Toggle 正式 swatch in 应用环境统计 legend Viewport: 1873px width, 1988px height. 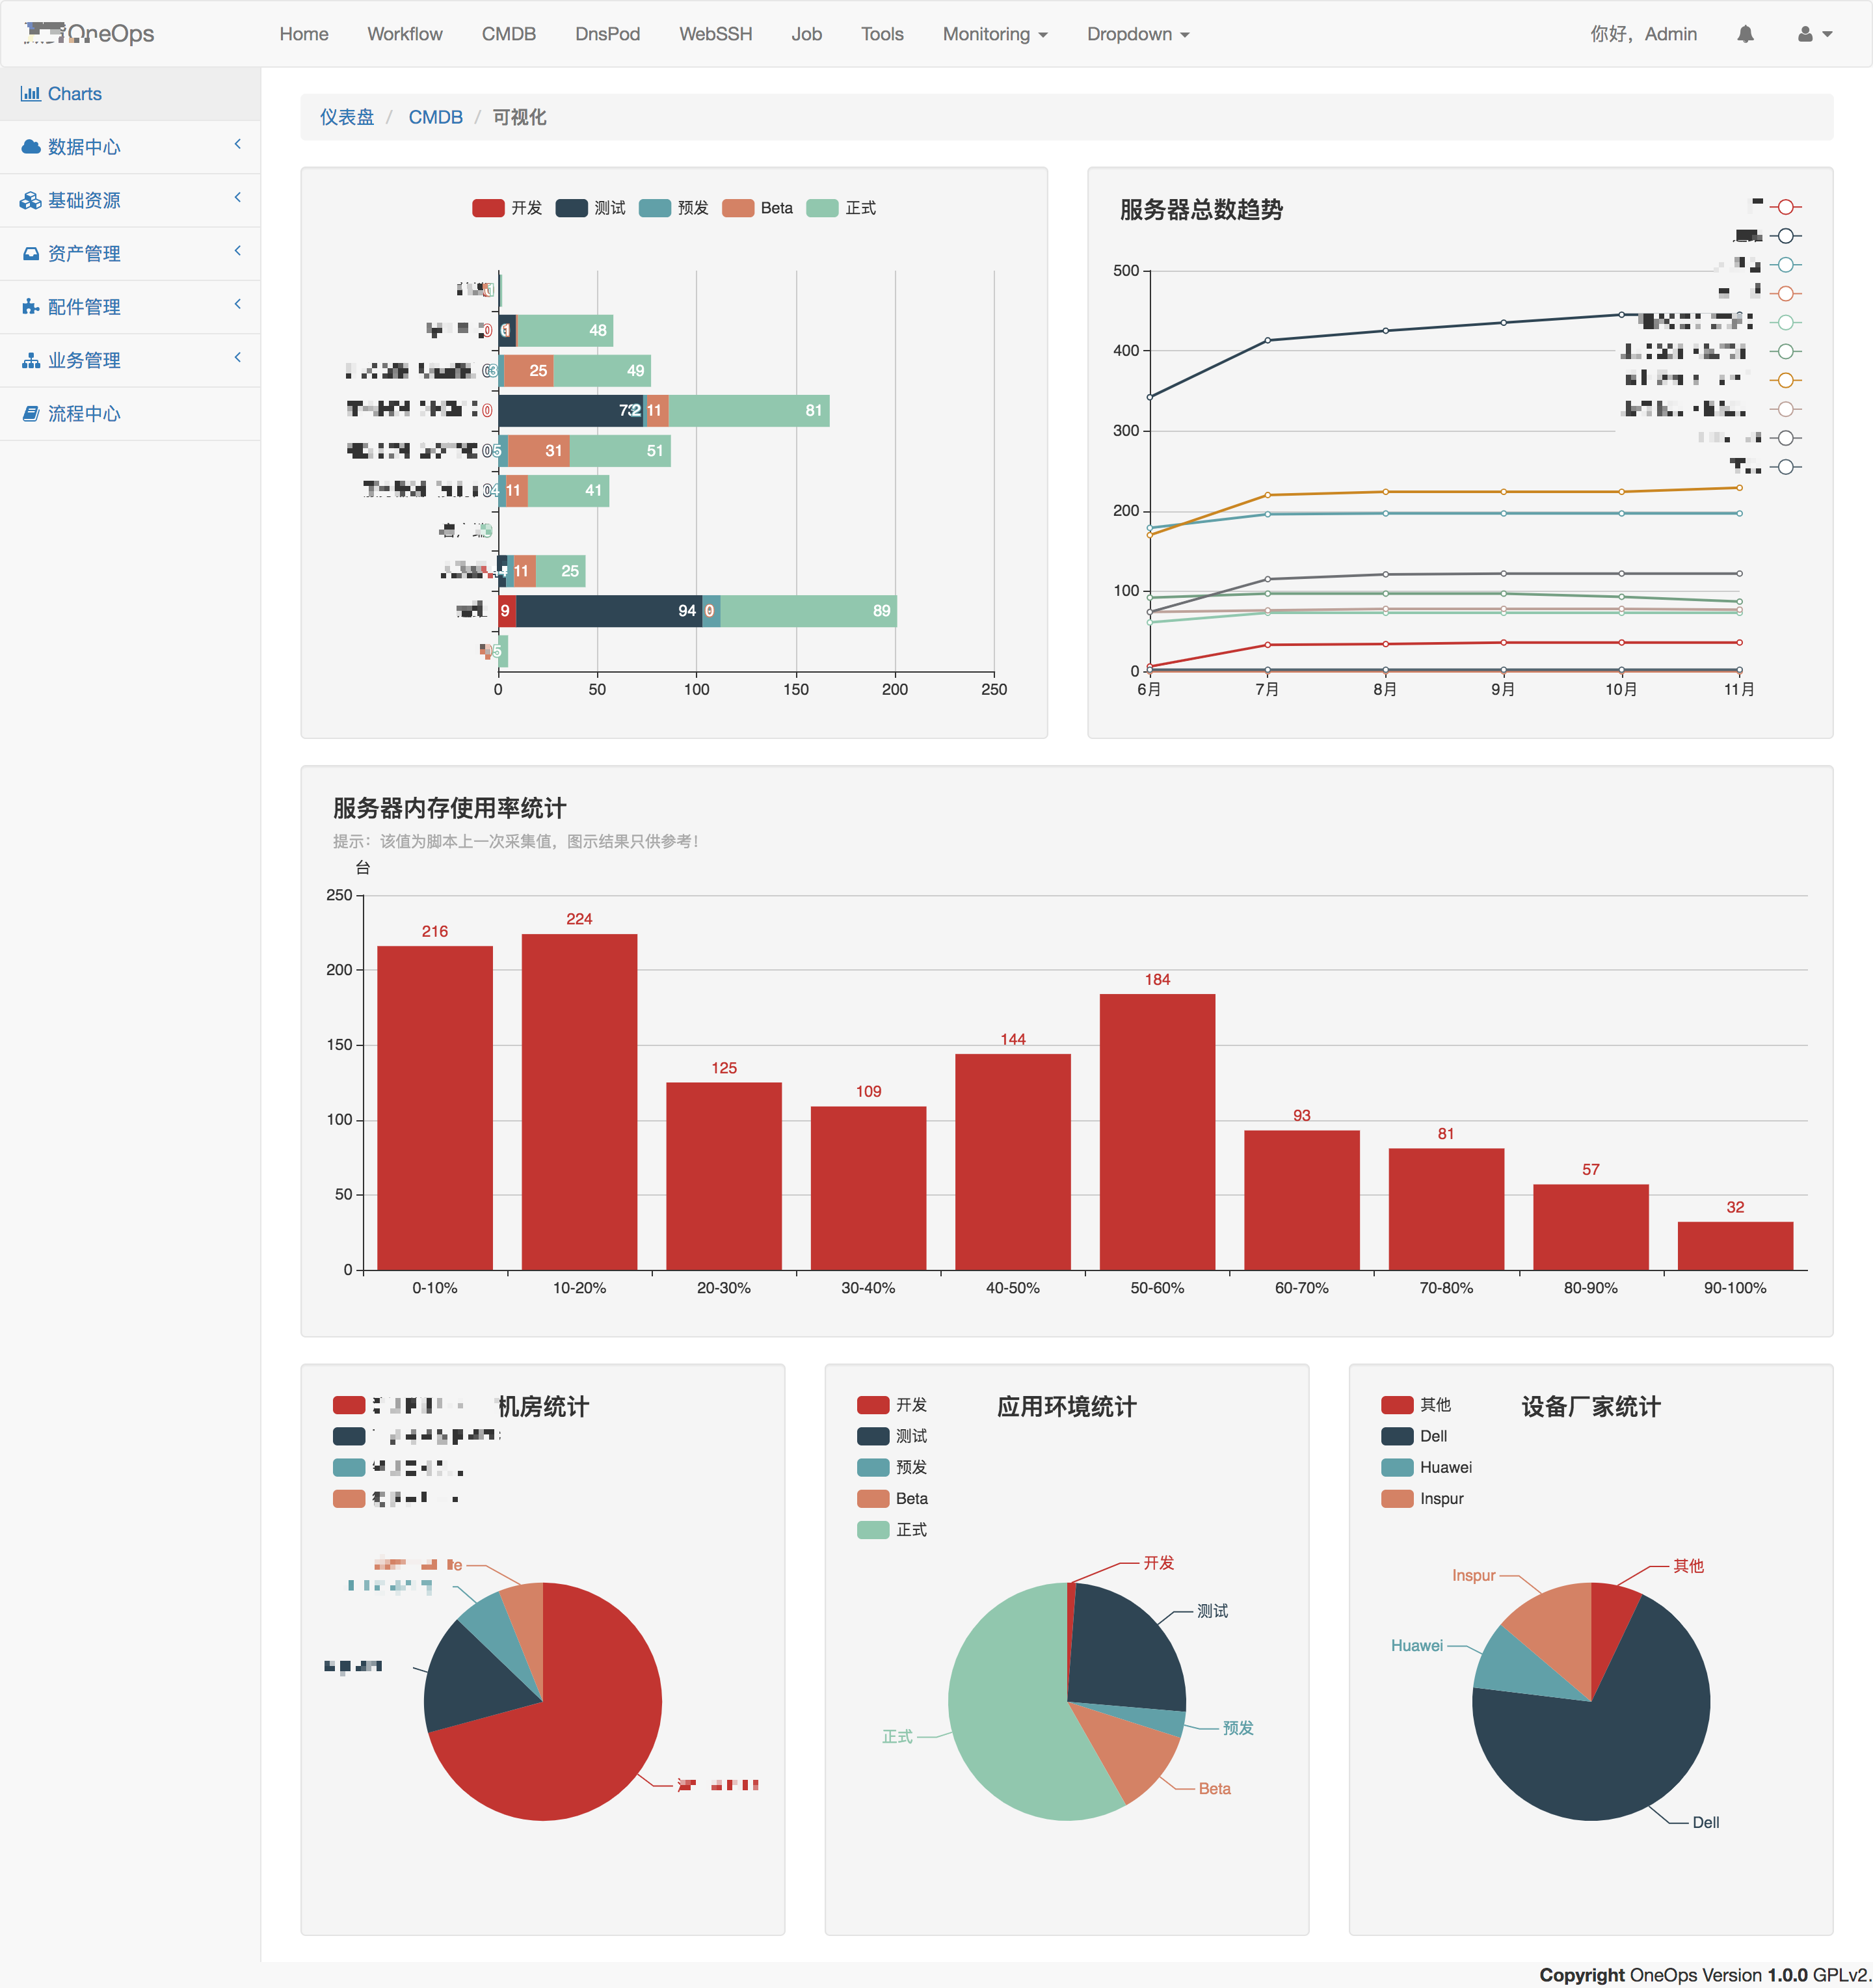(x=873, y=1530)
